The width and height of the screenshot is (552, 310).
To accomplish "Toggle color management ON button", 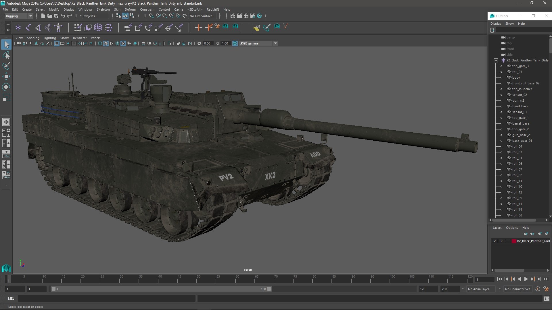I will click(235, 43).
